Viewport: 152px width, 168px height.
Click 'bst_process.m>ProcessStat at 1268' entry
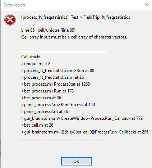coord(56,84)
